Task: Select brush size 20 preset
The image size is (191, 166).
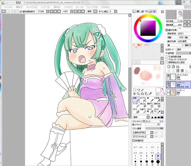Action: pos(158,162)
